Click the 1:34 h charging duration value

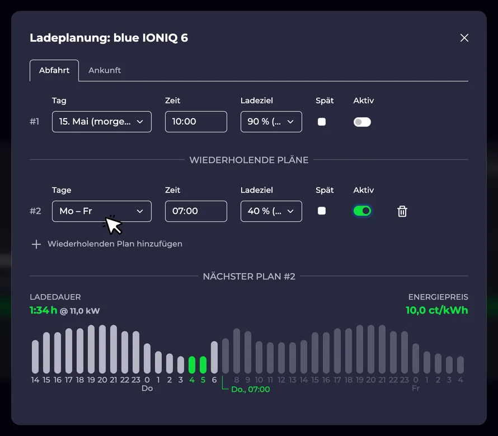(43, 310)
